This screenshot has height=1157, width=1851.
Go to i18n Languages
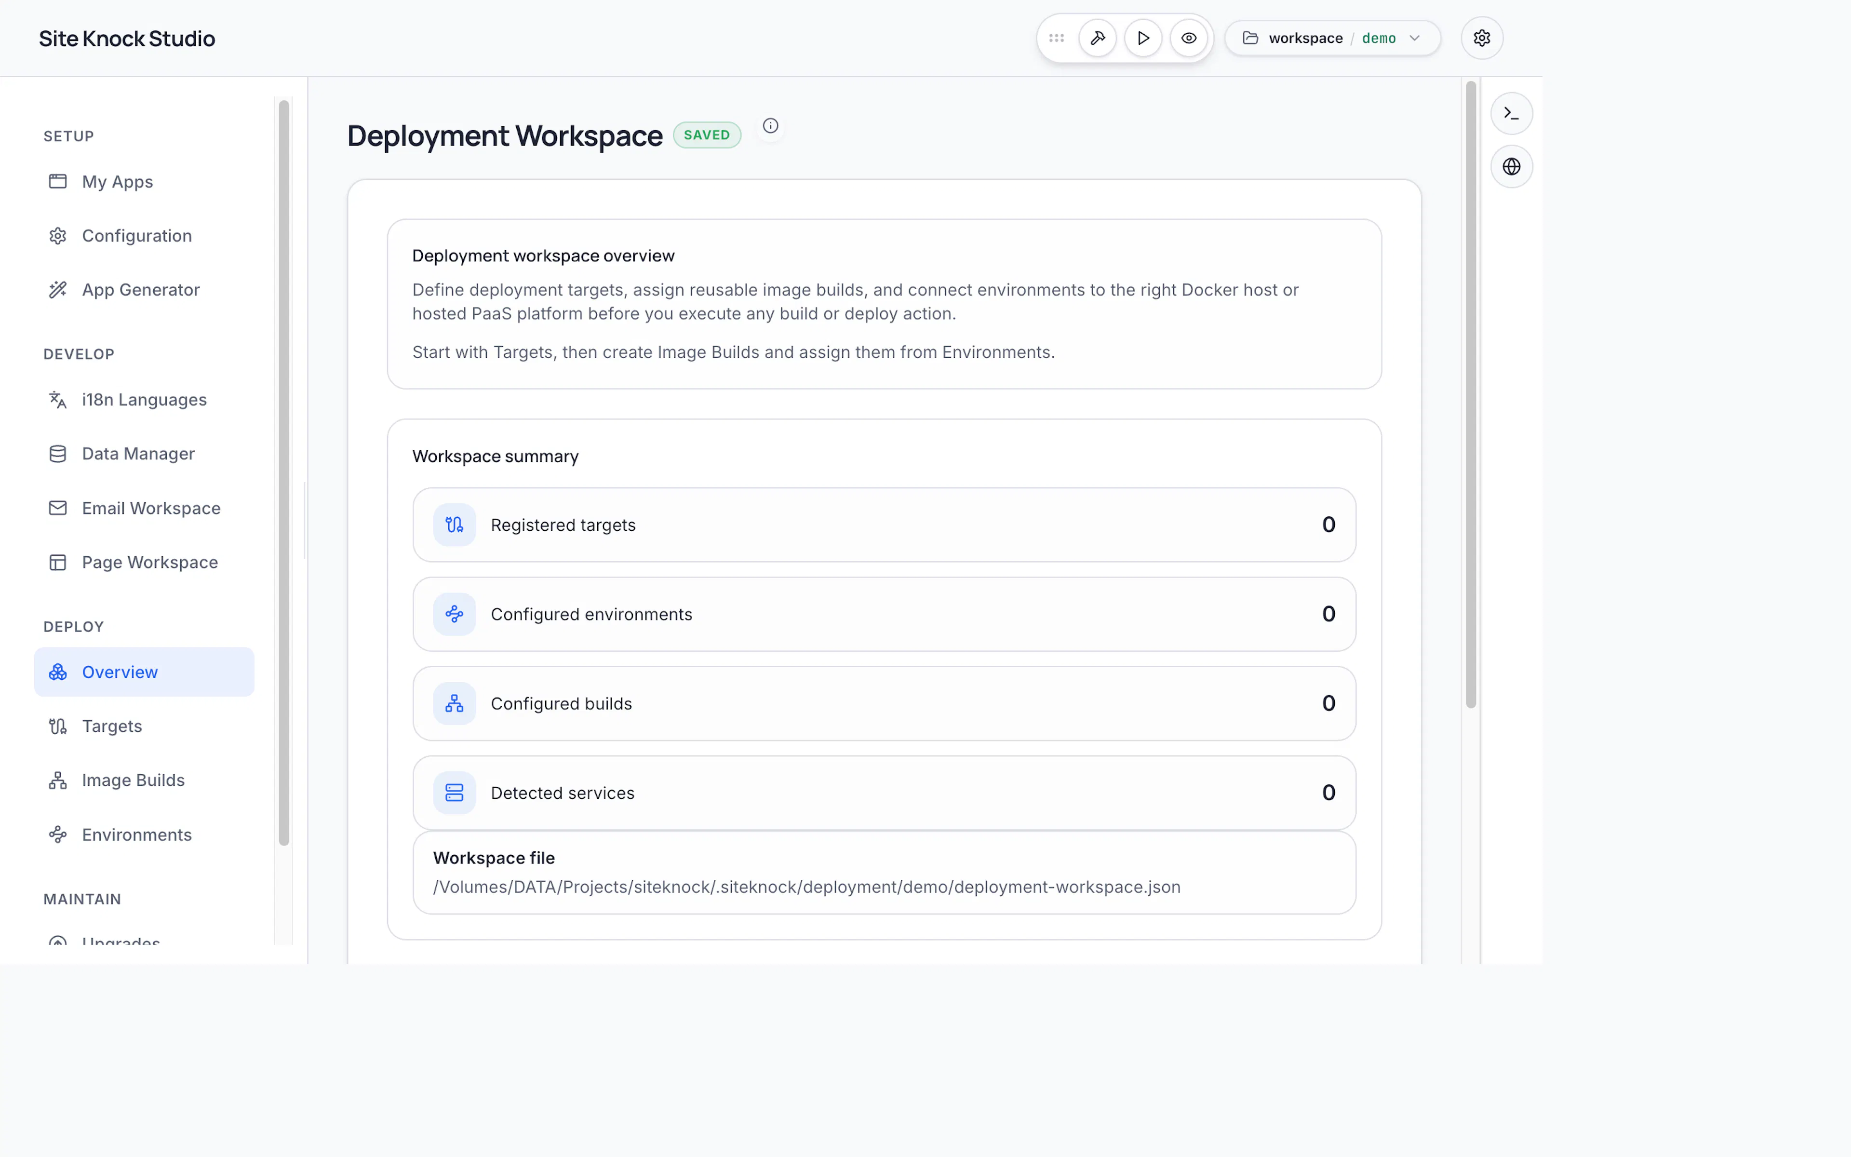pyautogui.click(x=144, y=400)
